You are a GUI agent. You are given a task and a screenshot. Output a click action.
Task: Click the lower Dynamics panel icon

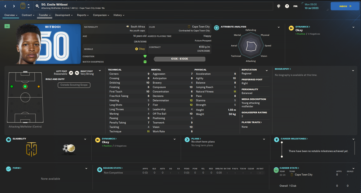tap(98, 140)
